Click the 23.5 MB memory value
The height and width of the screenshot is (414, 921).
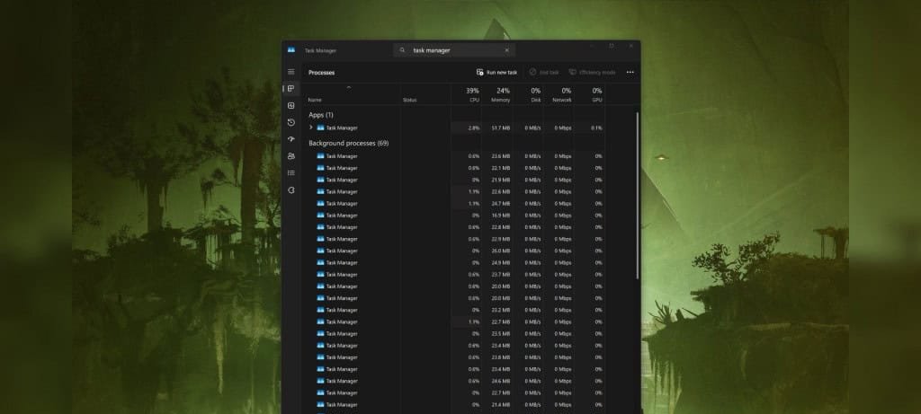point(501,334)
